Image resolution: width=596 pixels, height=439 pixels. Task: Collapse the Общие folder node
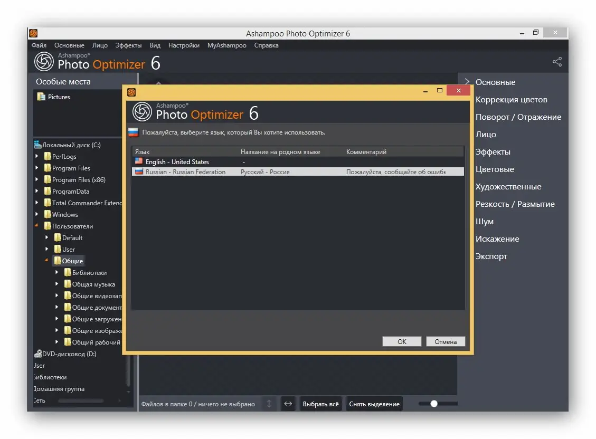coord(46,261)
